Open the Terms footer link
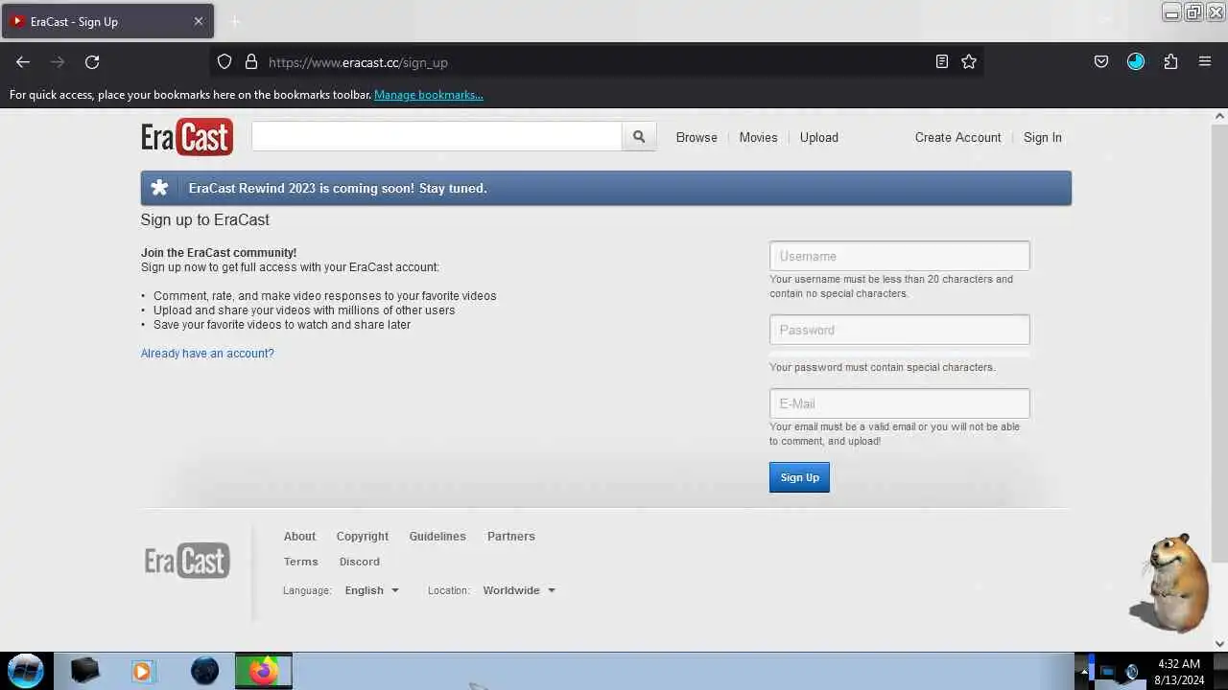This screenshot has height=690, width=1228. pyautogui.click(x=300, y=562)
